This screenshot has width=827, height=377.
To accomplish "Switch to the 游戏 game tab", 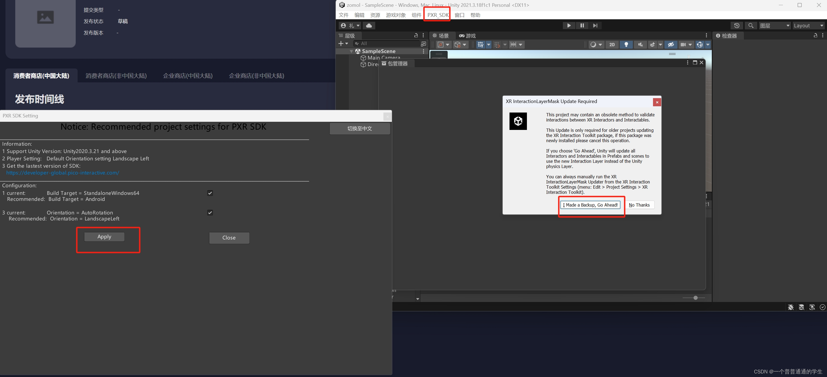I will (467, 36).
